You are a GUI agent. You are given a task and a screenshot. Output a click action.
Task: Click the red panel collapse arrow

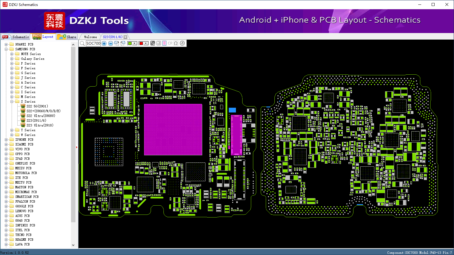click(x=77, y=147)
